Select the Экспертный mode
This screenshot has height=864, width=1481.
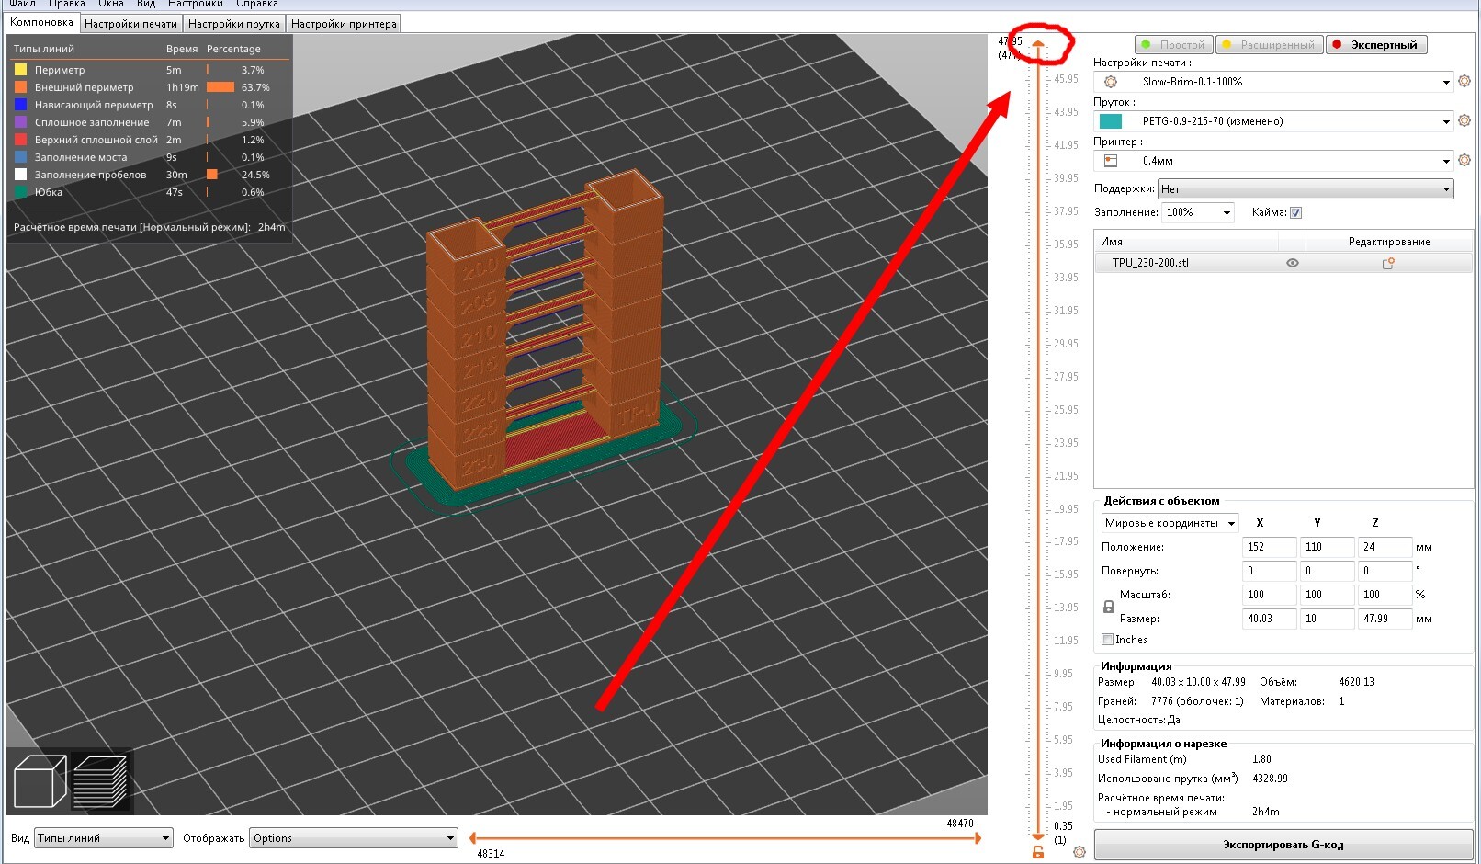1376,45
